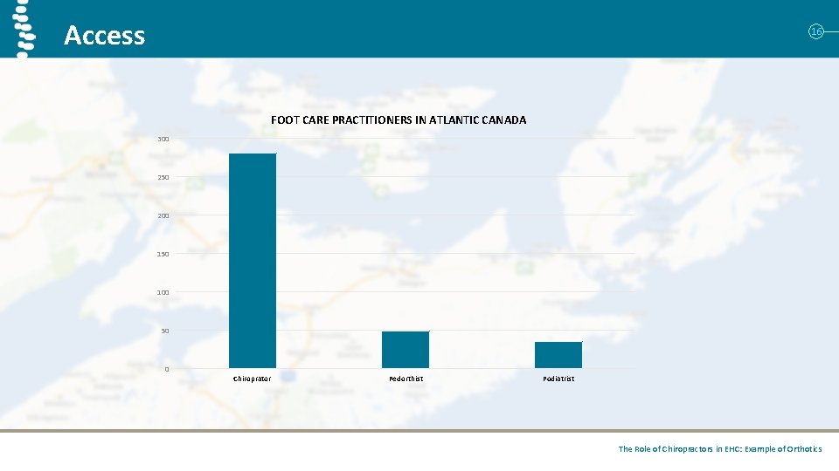839x471 pixels.
Task: Click the slide number 16 circle
Action: [x=815, y=32]
